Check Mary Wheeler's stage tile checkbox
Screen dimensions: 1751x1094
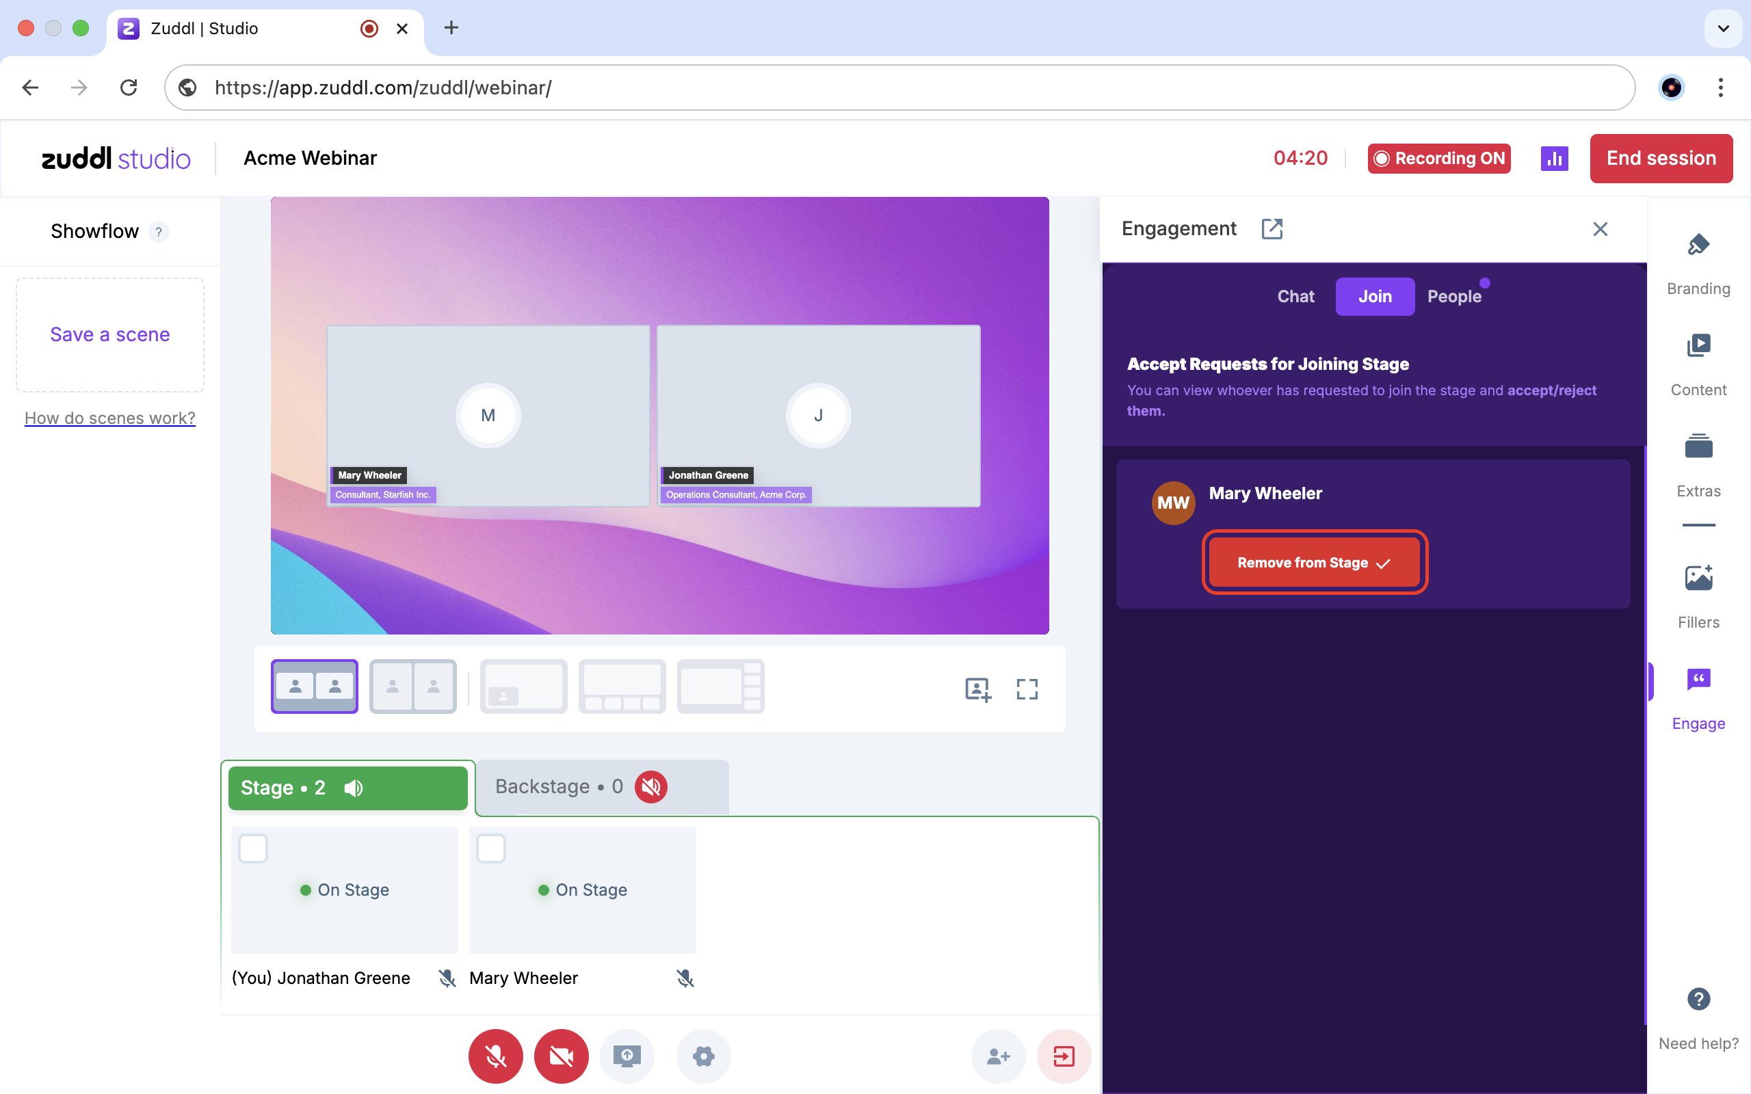490,848
